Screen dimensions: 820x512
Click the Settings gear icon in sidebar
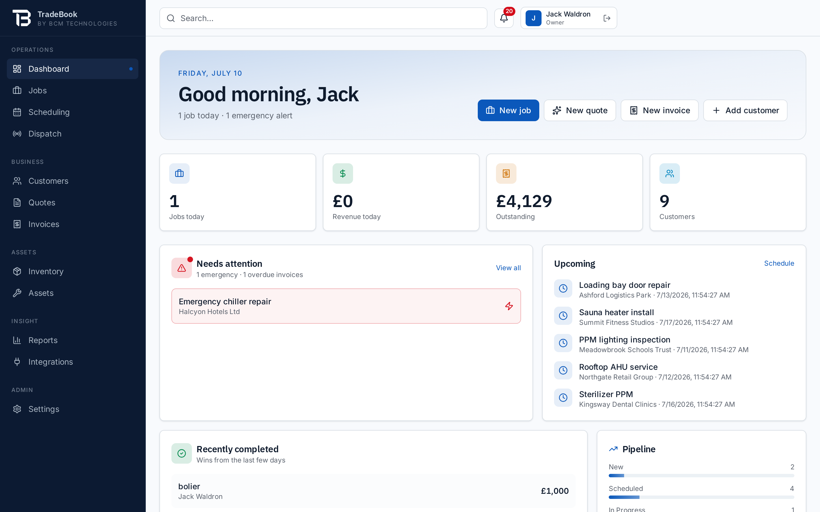point(17,409)
